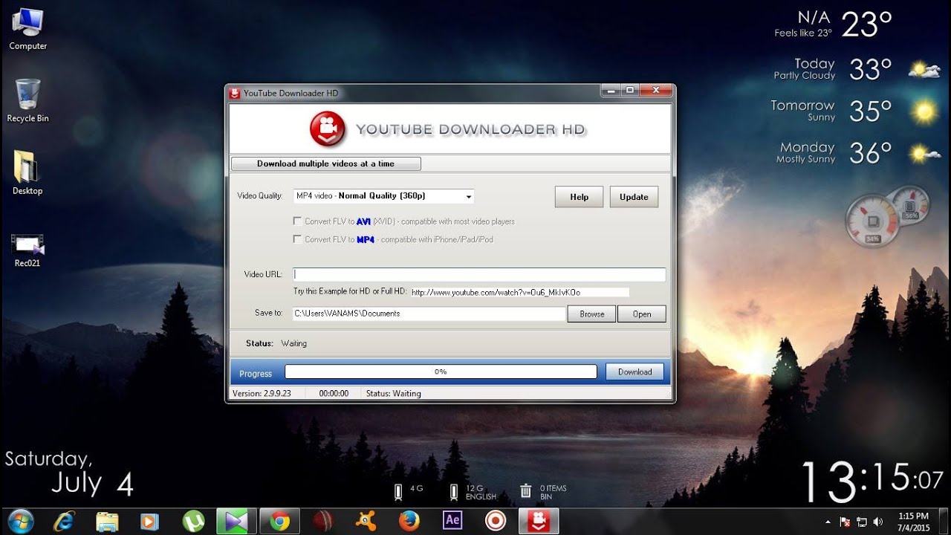The image size is (951, 535).
Task: Click YouTube Downloader HD taskbar button
Action: pyautogui.click(x=539, y=522)
